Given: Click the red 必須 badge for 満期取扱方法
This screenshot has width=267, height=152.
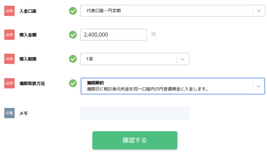Looking at the screenshot, I should [9, 83].
